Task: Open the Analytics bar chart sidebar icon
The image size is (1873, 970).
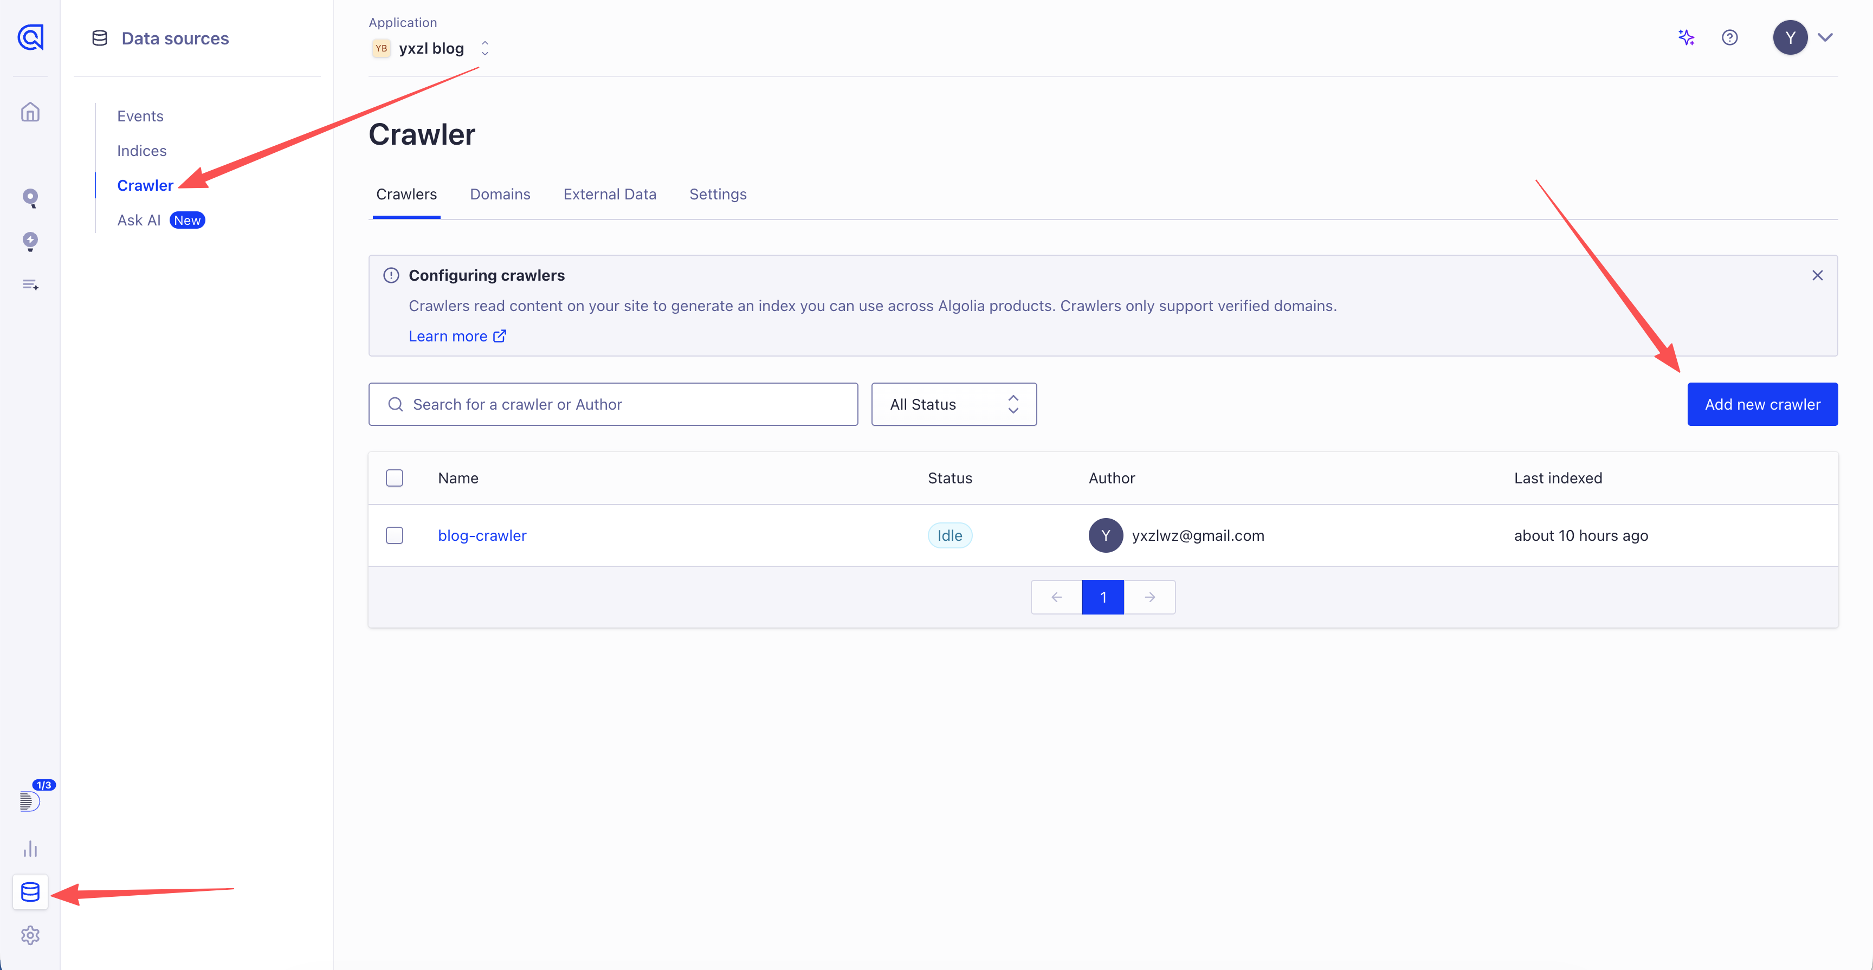Action: point(30,849)
